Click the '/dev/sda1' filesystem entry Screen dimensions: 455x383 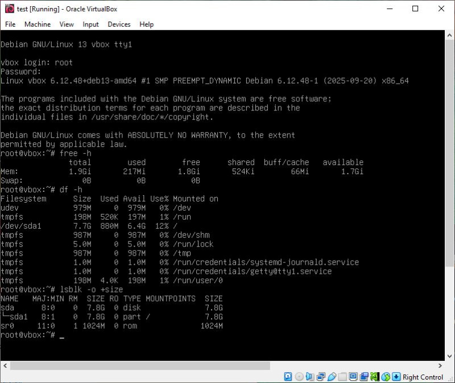pyautogui.click(x=21, y=225)
